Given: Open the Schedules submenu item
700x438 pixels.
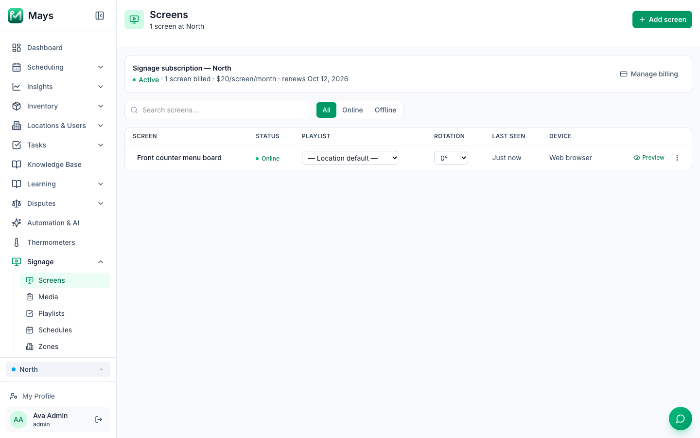Looking at the screenshot, I should (x=65, y=330).
